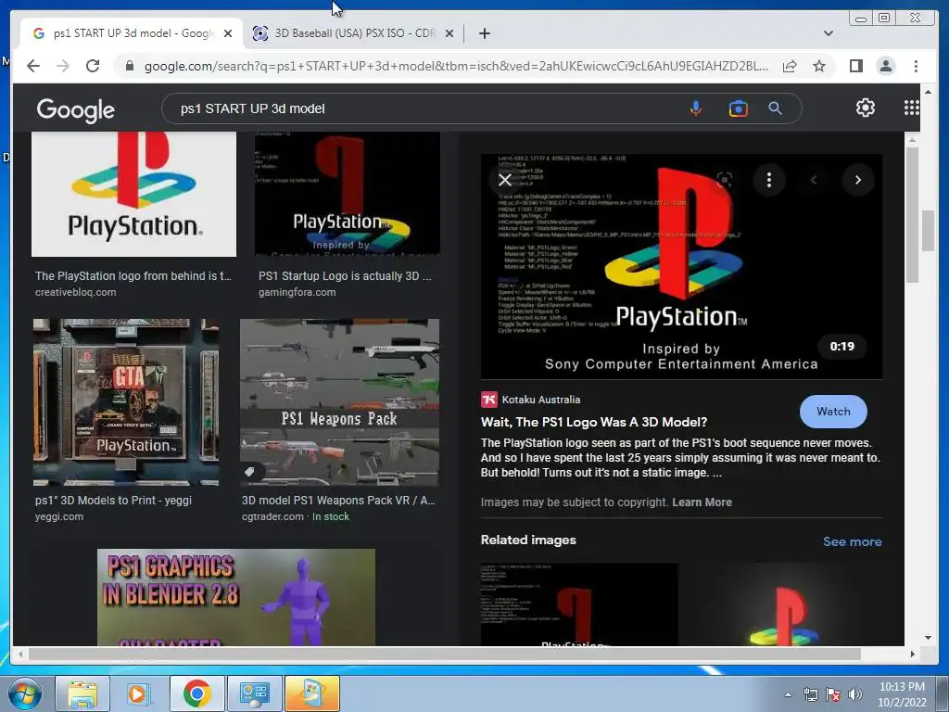Viewport: 949px width, 712px height.
Task: Click the Google logo
Action: [x=76, y=109]
